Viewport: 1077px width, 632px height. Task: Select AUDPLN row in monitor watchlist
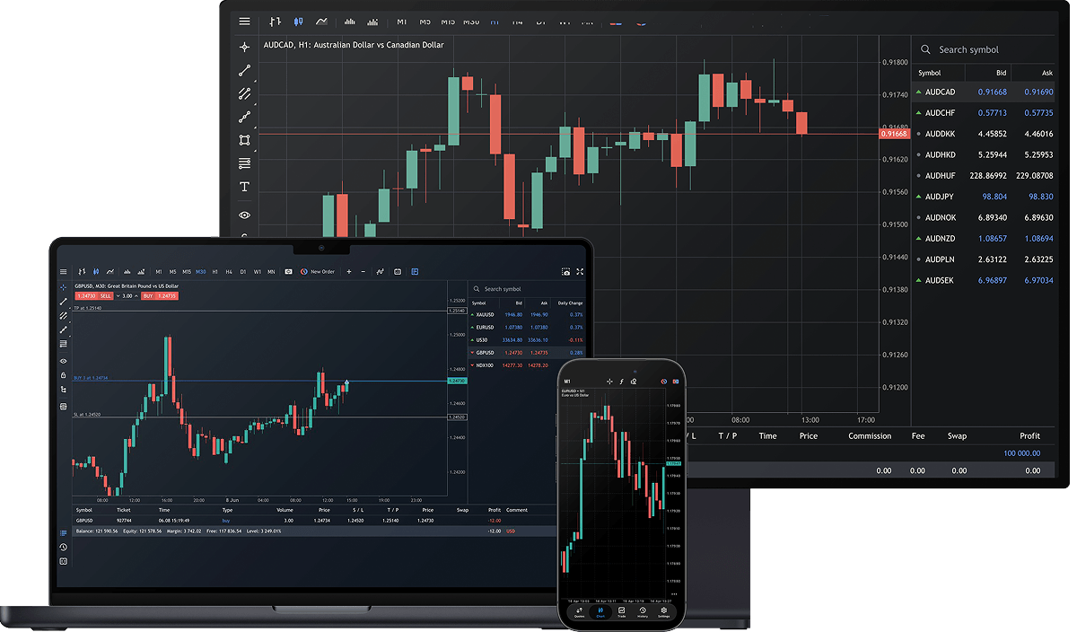[985, 259]
